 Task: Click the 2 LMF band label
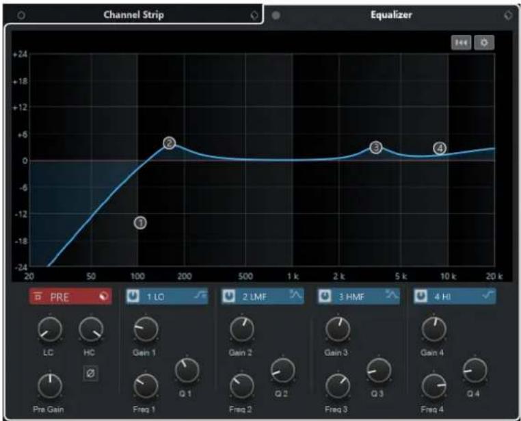[254, 296]
